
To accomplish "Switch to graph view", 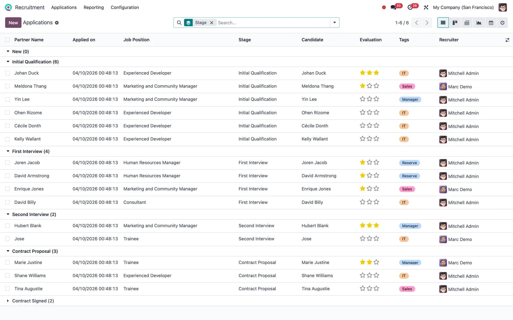I will pyautogui.click(x=479, y=23).
